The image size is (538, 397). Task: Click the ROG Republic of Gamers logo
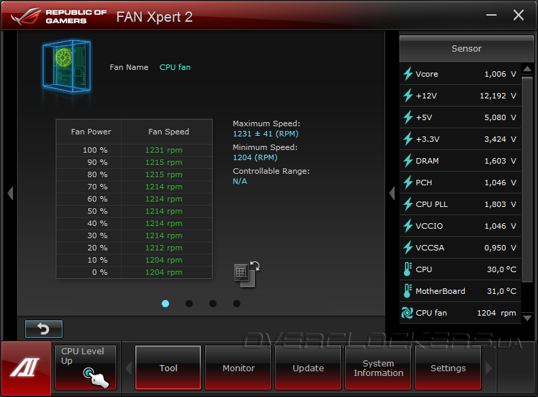pyautogui.click(x=58, y=16)
